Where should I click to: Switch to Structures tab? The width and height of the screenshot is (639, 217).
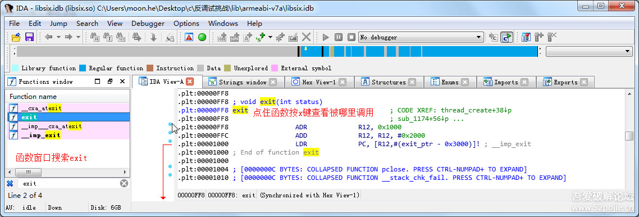(389, 82)
